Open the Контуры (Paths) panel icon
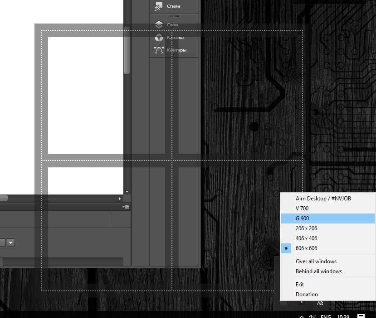The height and width of the screenshot is (318, 376). click(x=159, y=50)
